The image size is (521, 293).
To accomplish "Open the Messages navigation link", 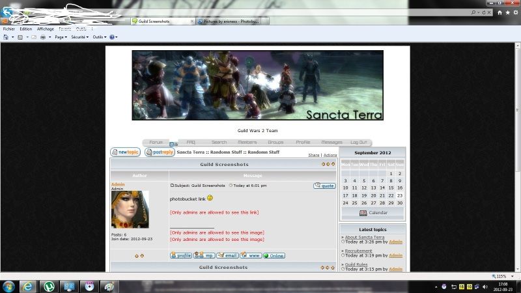I will click(331, 142).
